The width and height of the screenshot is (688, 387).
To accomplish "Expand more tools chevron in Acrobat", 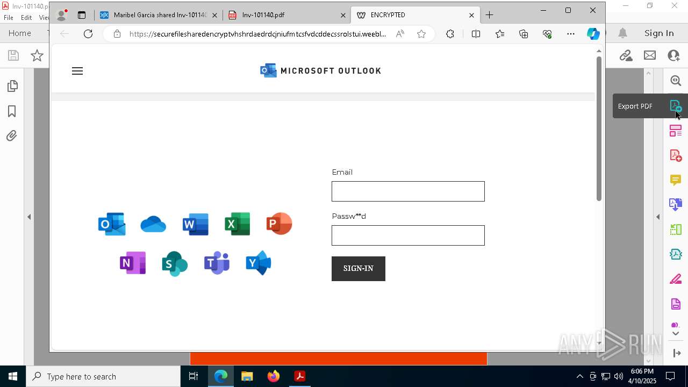I will [676, 334].
